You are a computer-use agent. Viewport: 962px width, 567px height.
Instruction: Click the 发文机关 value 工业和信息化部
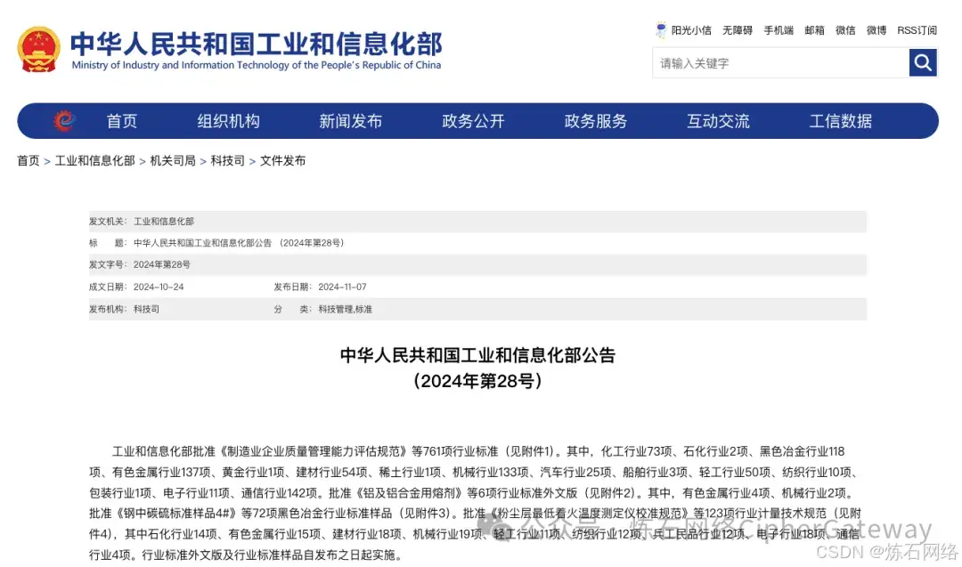[x=164, y=222]
